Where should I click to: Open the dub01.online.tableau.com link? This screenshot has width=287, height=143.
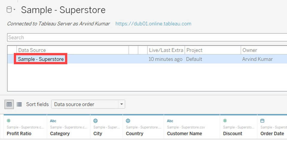153,24
